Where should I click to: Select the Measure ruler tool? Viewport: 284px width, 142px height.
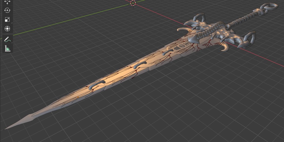coord(7,48)
